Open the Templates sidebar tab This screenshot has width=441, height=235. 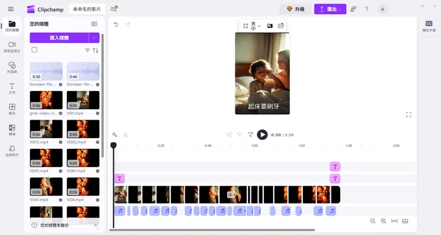coord(12,109)
